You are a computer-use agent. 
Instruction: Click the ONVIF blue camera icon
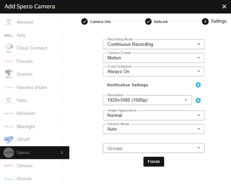coord(9,140)
